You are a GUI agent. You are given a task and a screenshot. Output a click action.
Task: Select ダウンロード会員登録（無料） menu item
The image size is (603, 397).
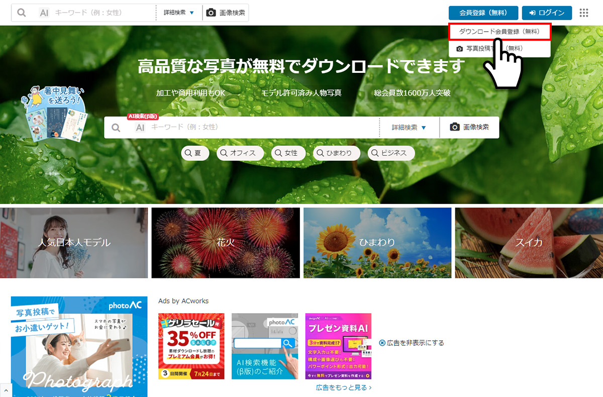500,31
